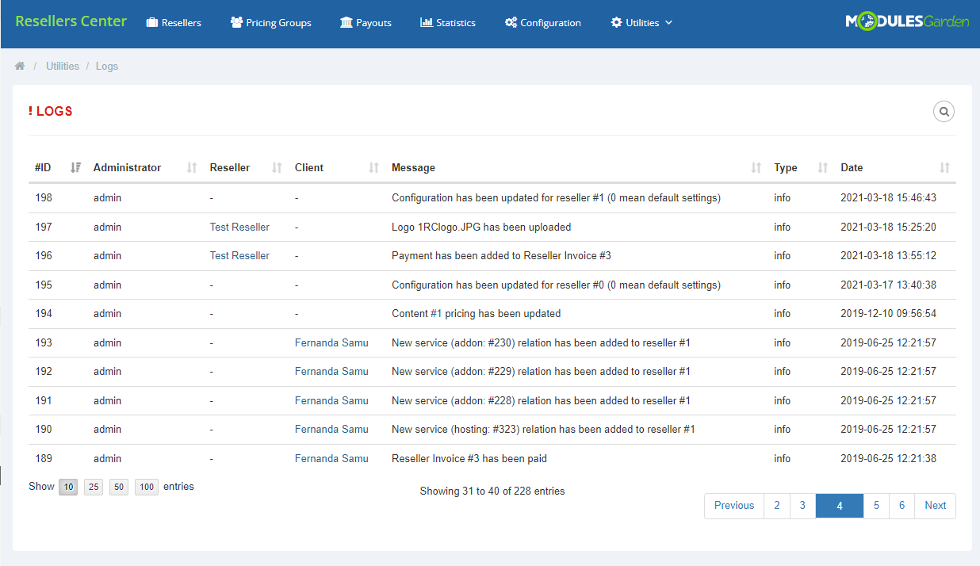
Task: Open the search icon in Logs panel
Action: click(944, 112)
